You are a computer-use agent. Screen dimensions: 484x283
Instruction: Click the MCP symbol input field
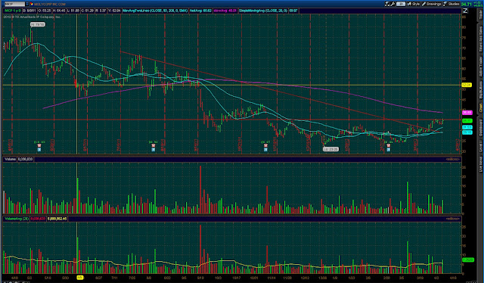[15, 4]
